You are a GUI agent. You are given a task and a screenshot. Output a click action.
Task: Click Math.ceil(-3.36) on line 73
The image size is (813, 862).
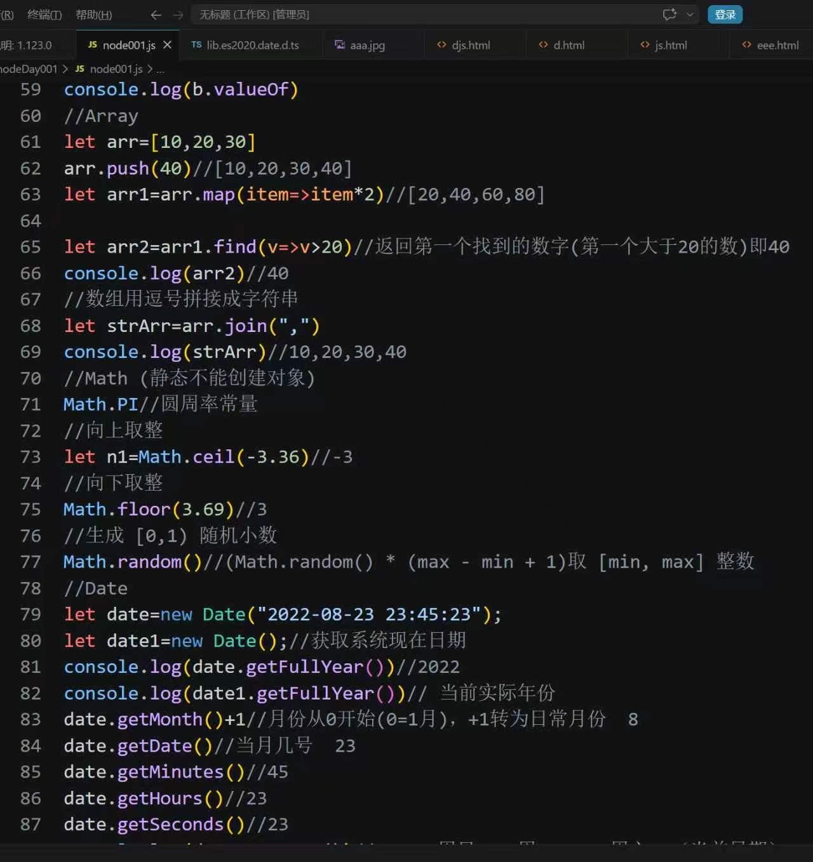[224, 457]
